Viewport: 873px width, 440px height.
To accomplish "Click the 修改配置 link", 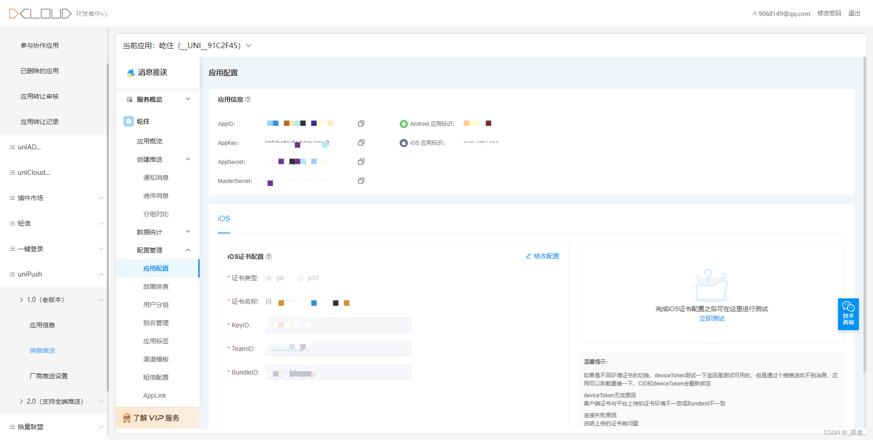I will click(x=546, y=256).
